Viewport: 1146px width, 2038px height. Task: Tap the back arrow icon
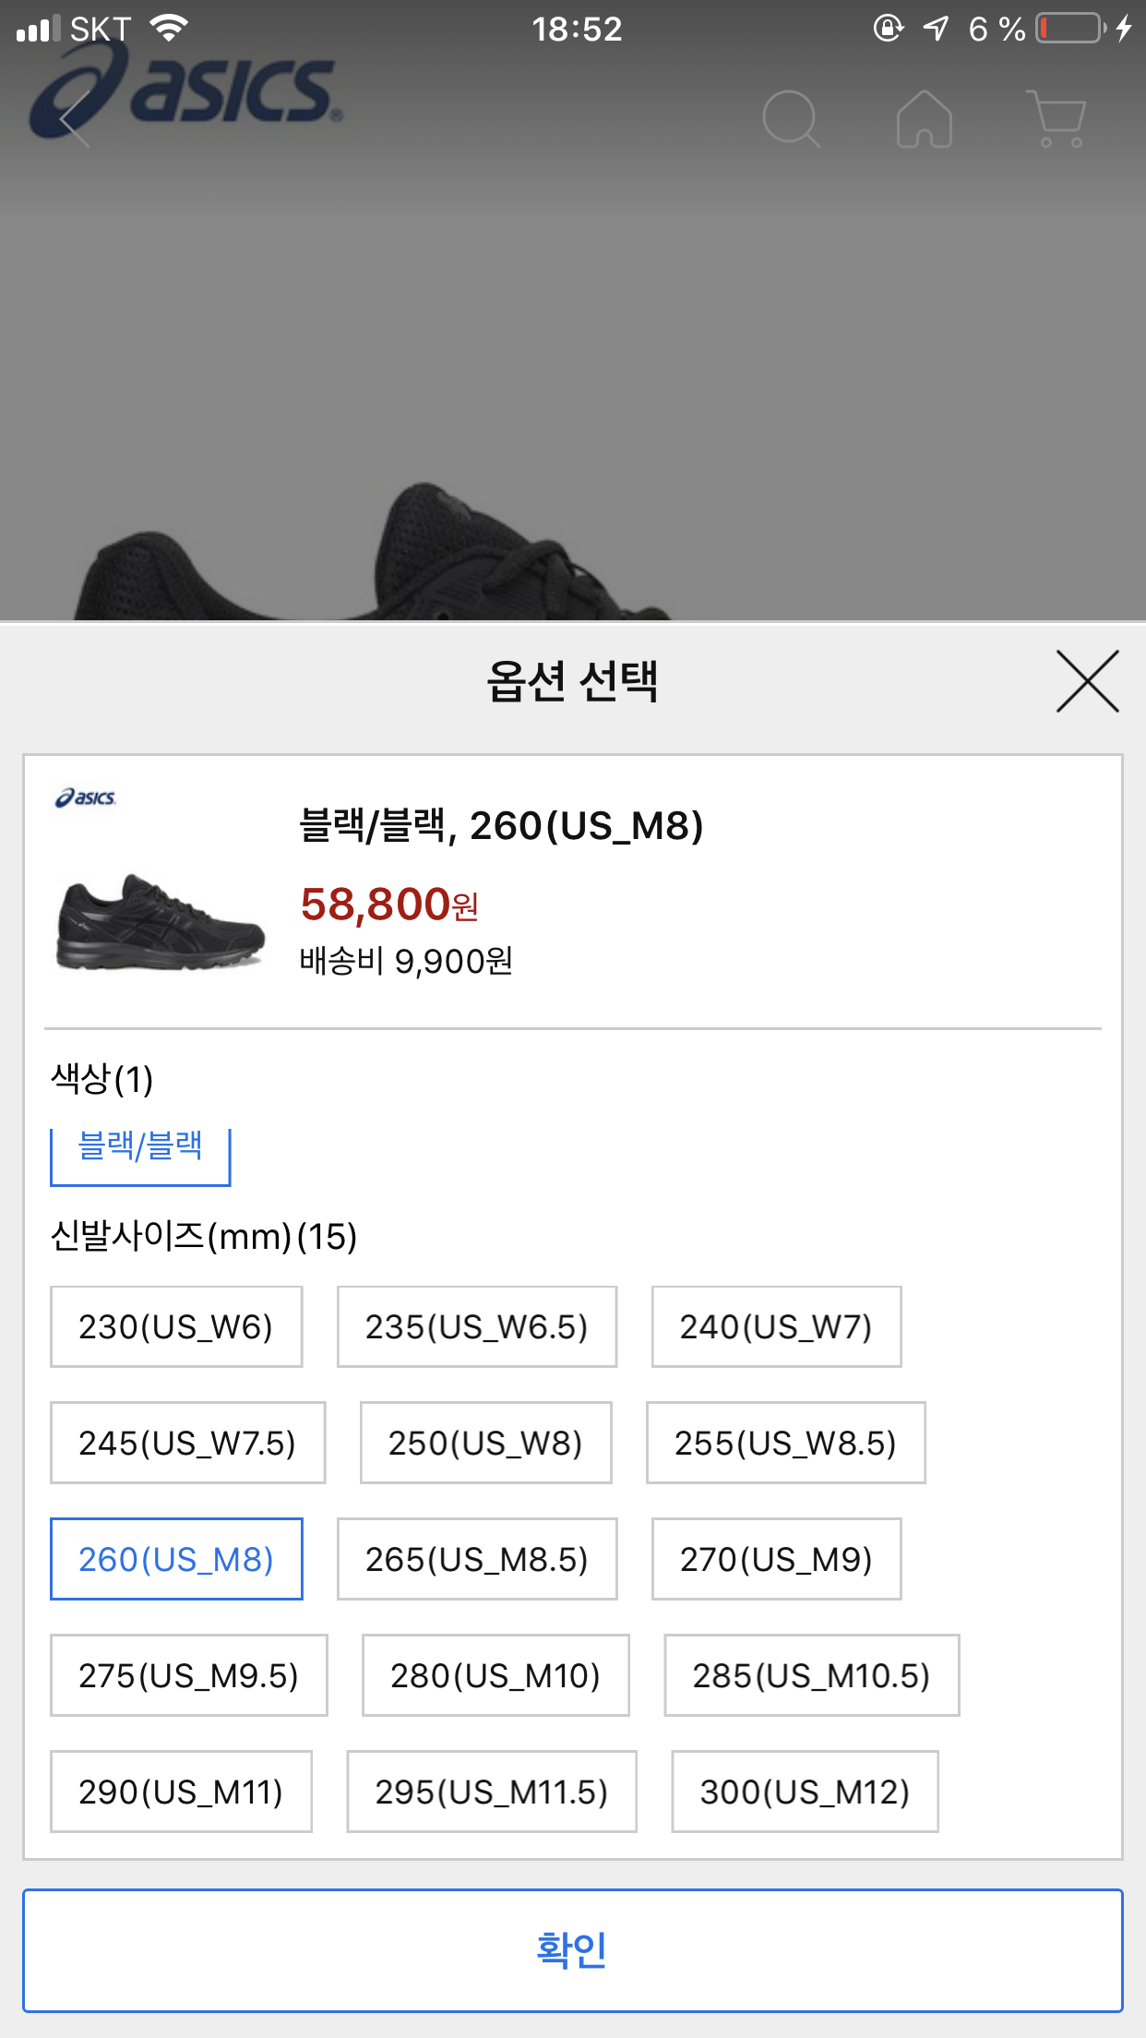(x=74, y=118)
